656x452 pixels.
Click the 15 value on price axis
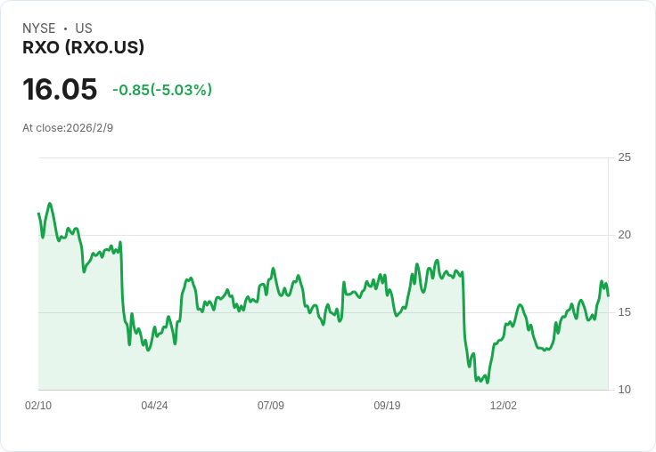[x=625, y=312]
